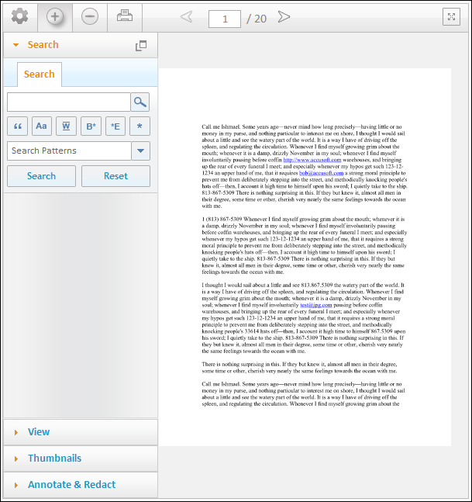Expand the Annotate & Redact panel
Image resolution: width=472 pixels, height=502 pixels.
point(71,485)
